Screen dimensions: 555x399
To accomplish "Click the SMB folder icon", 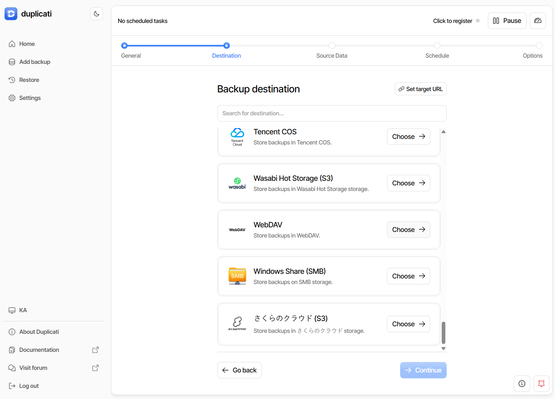I will coord(237,276).
